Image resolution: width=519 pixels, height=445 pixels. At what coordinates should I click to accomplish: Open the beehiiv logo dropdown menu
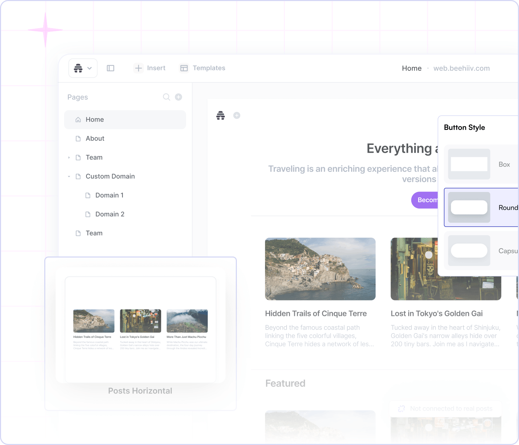click(x=83, y=68)
